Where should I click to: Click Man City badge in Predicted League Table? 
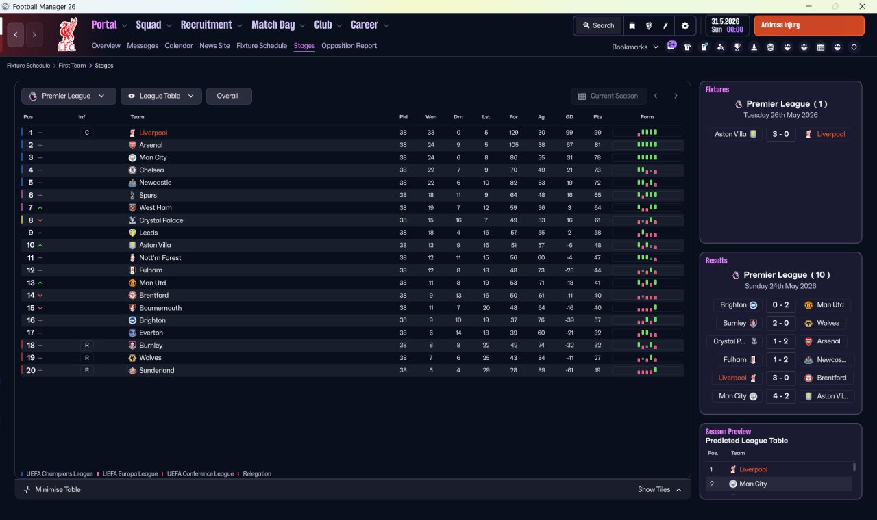(733, 484)
